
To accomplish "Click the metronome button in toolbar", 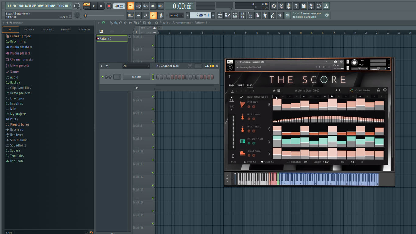I will [131, 6].
